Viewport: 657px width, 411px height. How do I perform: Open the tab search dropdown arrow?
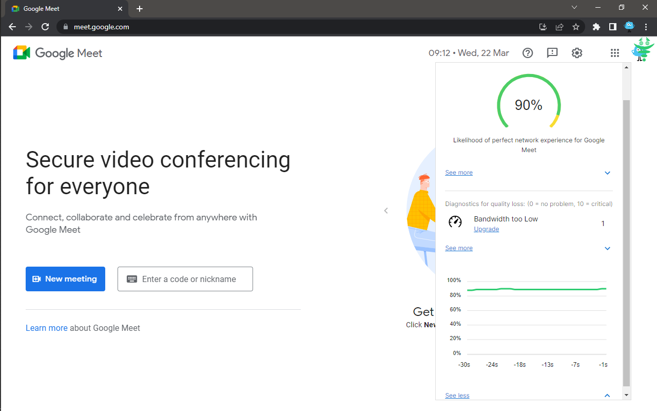(x=574, y=8)
